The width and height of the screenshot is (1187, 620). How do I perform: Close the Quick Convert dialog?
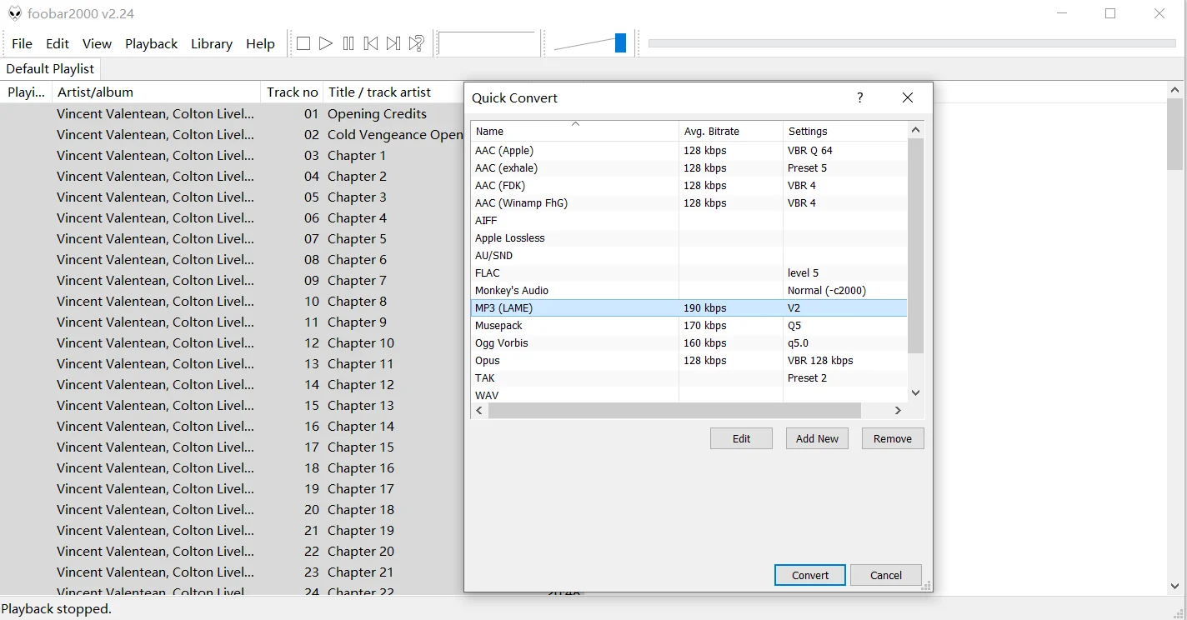(908, 97)
